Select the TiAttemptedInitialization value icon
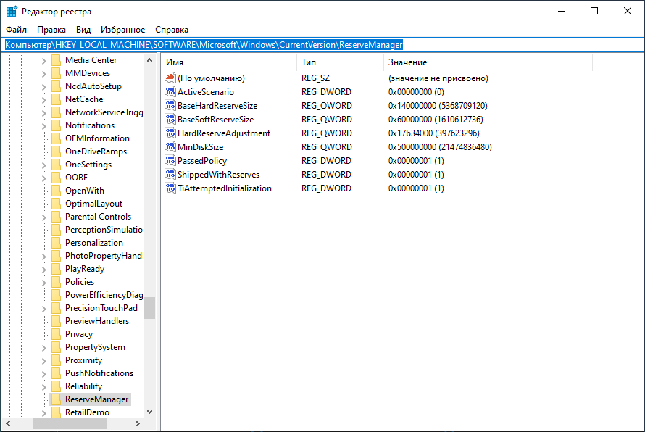The height and width of the screenshot is (432, 645). 170,188
